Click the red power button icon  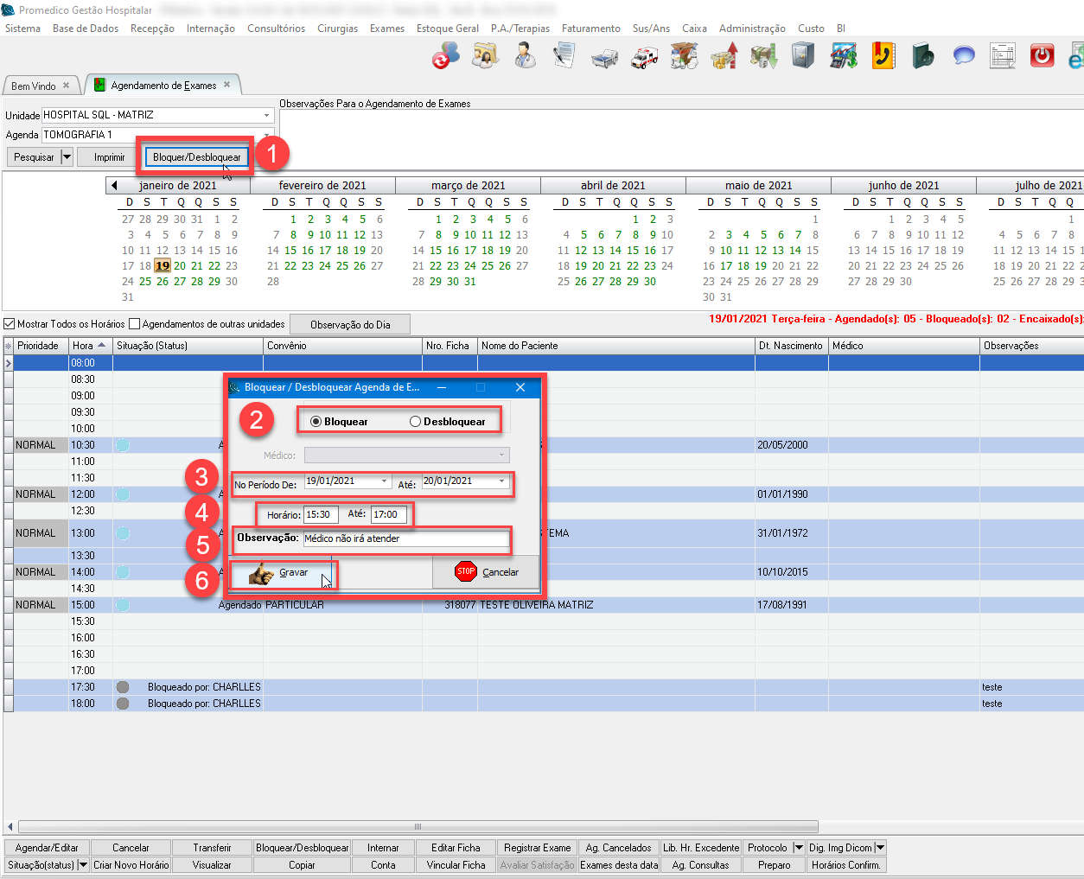1042,57
